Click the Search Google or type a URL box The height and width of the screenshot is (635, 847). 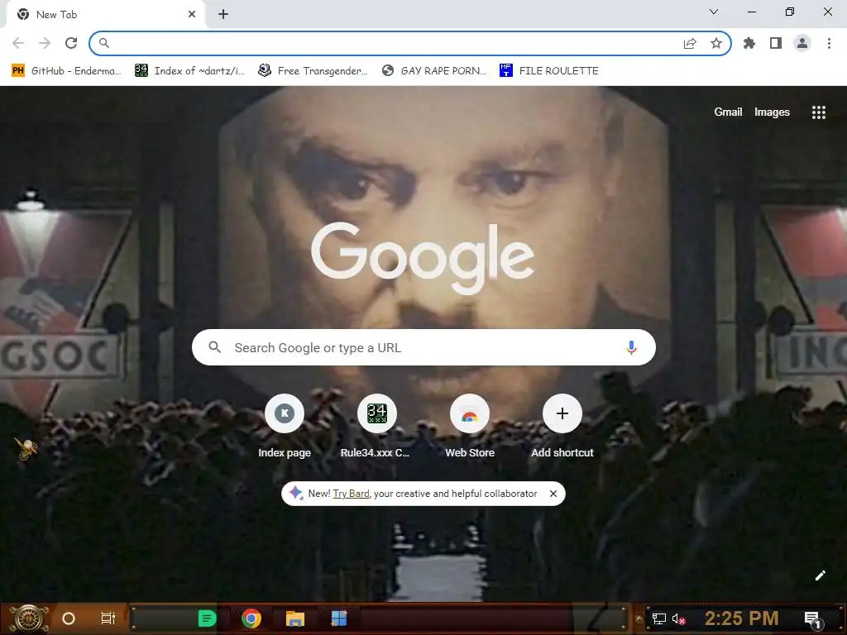pyautogui.click(x=423, y=347)
